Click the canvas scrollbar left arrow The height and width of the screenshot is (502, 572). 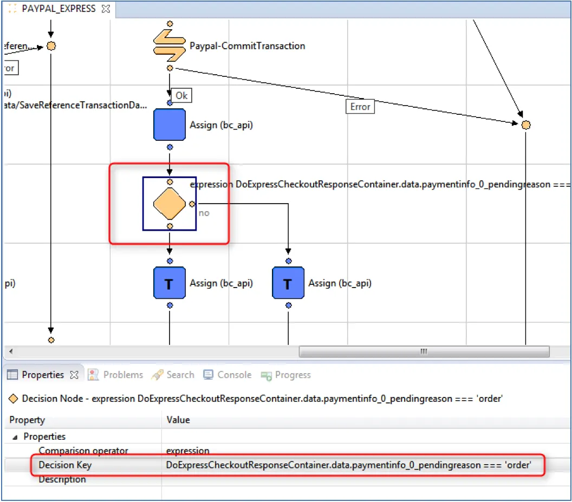11,351
